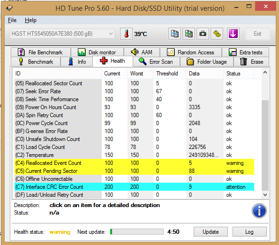Click the 226756 data value
This screenshot has height=245, width=279.
coord(197,147)
